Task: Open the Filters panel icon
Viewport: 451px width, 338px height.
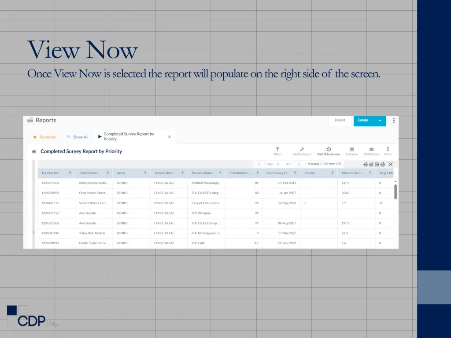Action: pos(277,150)
